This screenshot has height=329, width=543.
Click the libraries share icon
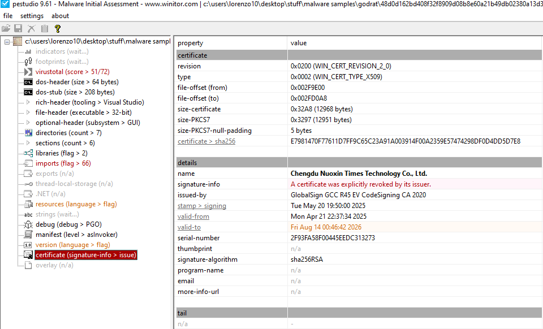tap(28, 153)
